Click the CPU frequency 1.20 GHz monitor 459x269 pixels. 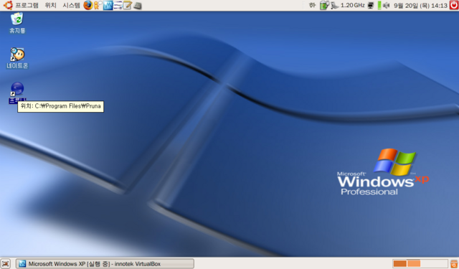[348, 5]
